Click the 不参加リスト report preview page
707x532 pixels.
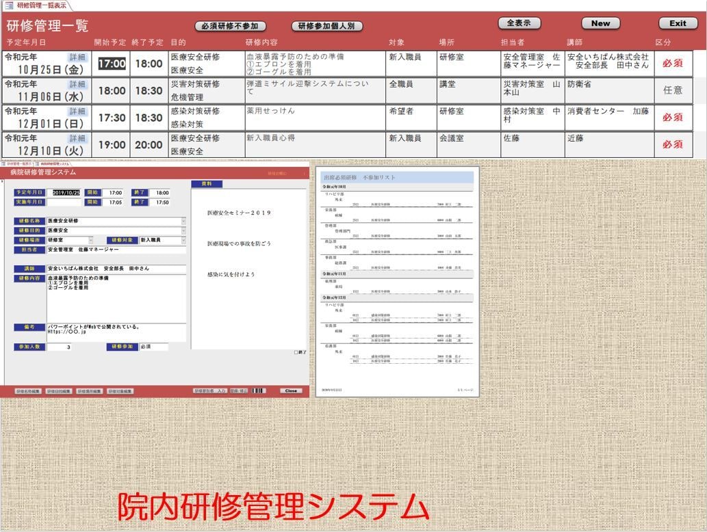click(397, 282)
